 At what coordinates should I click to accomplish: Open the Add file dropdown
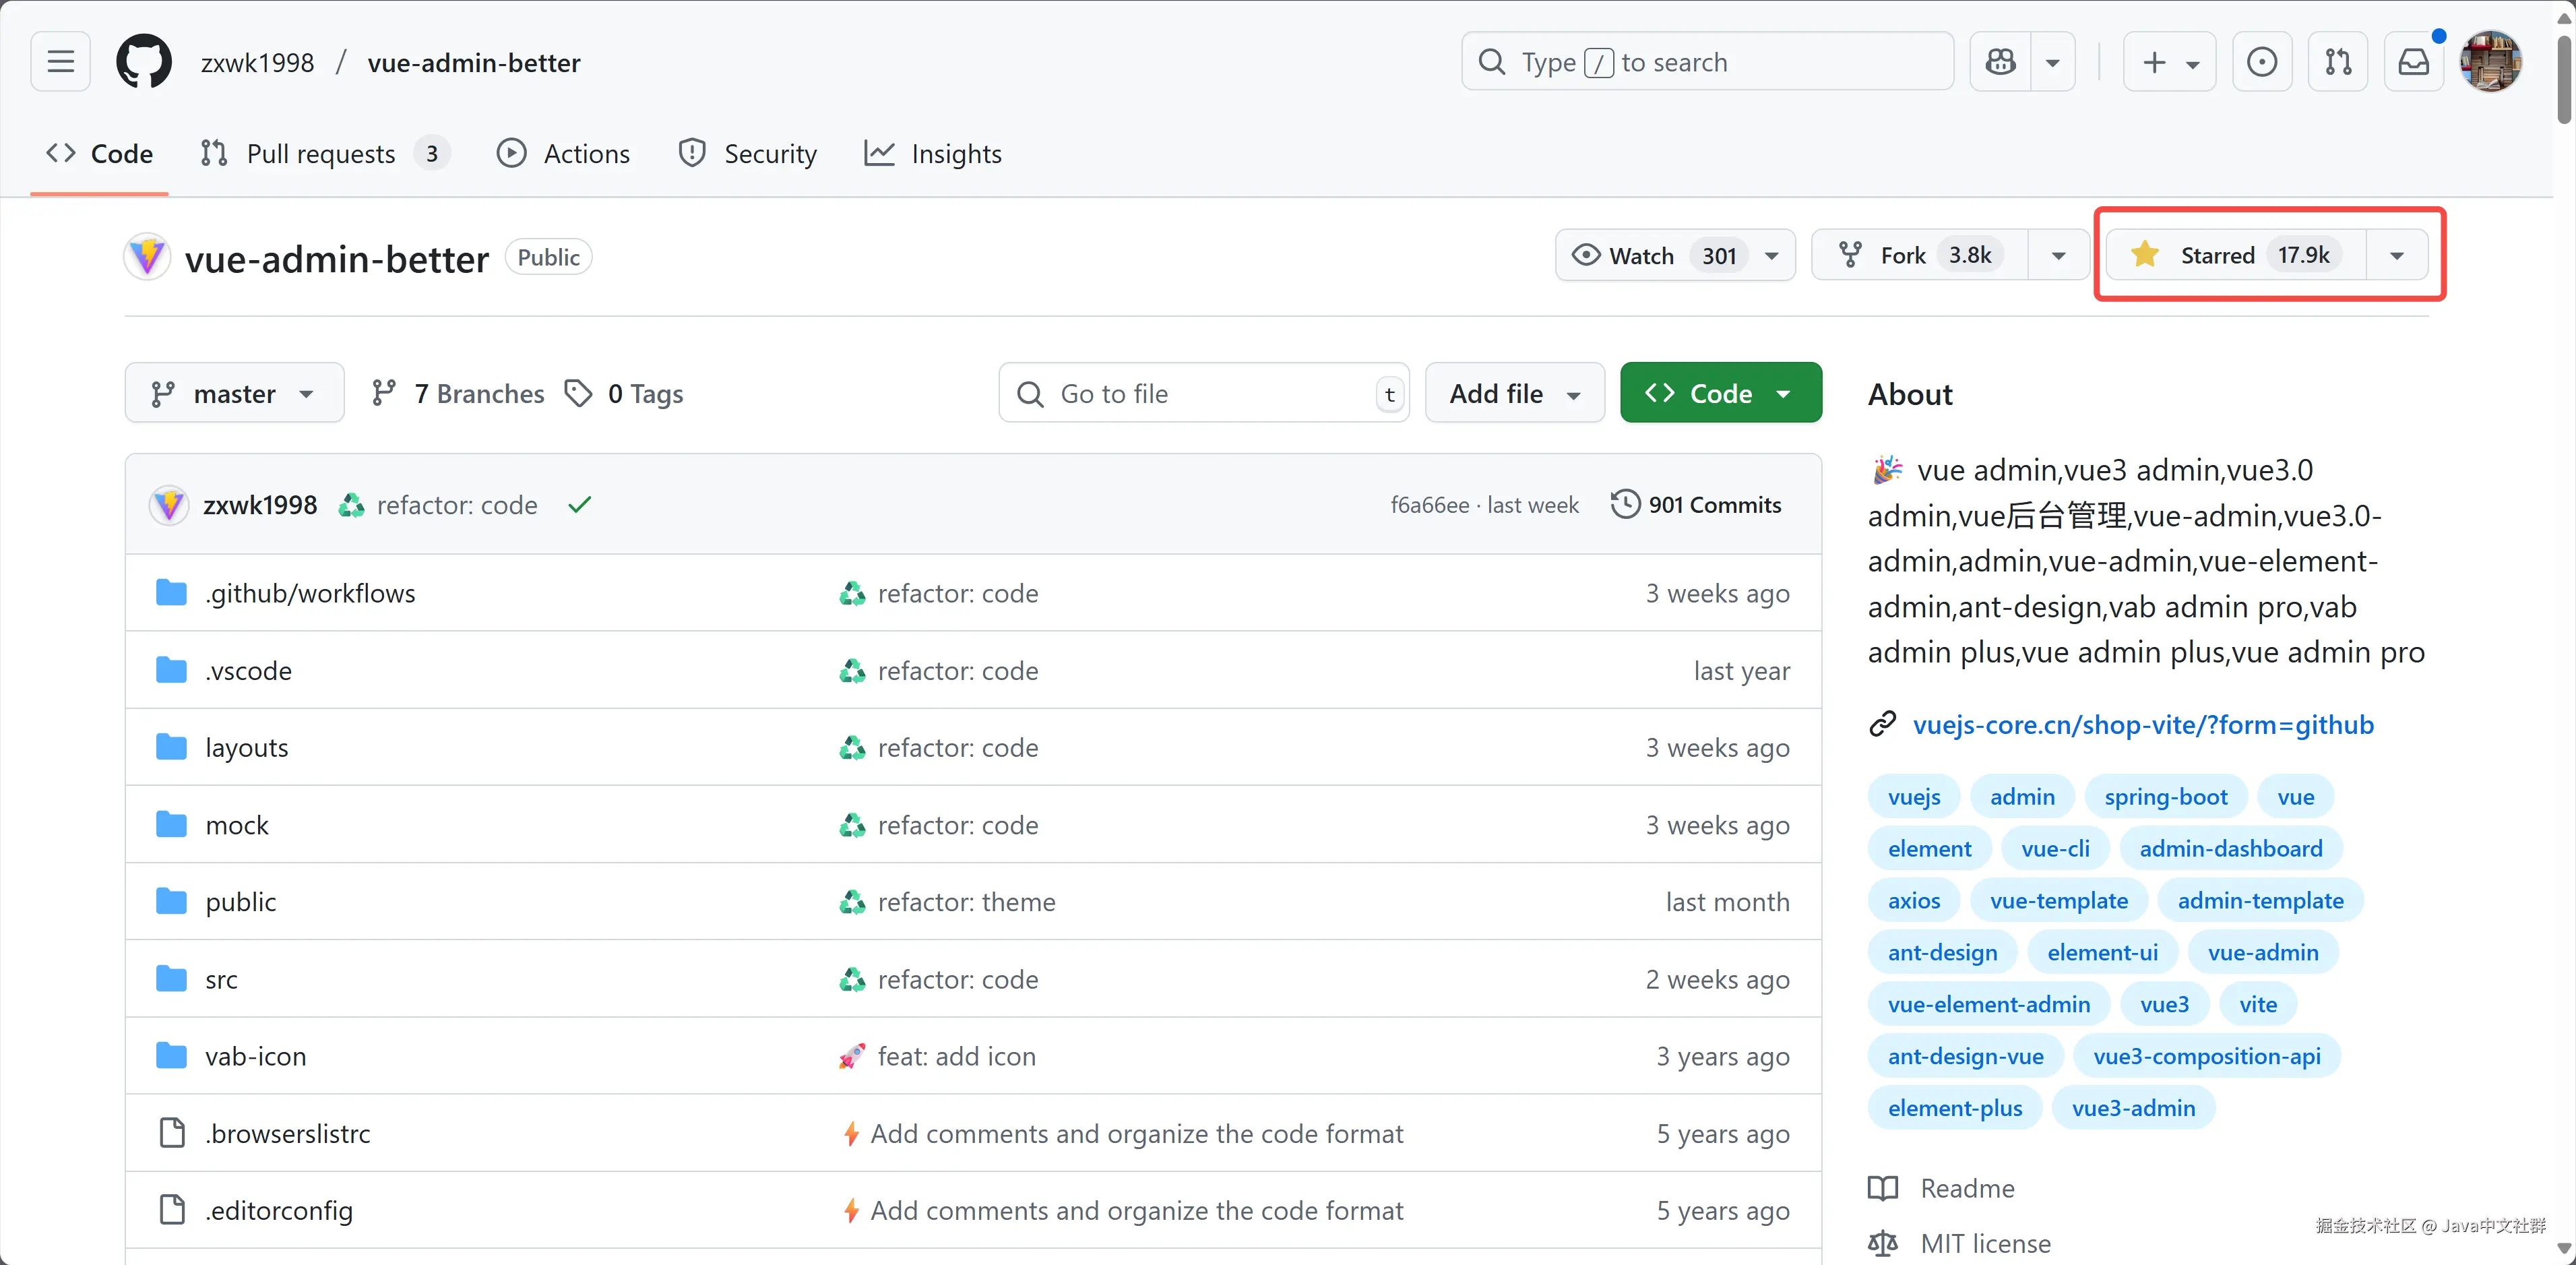[1514, 393]
